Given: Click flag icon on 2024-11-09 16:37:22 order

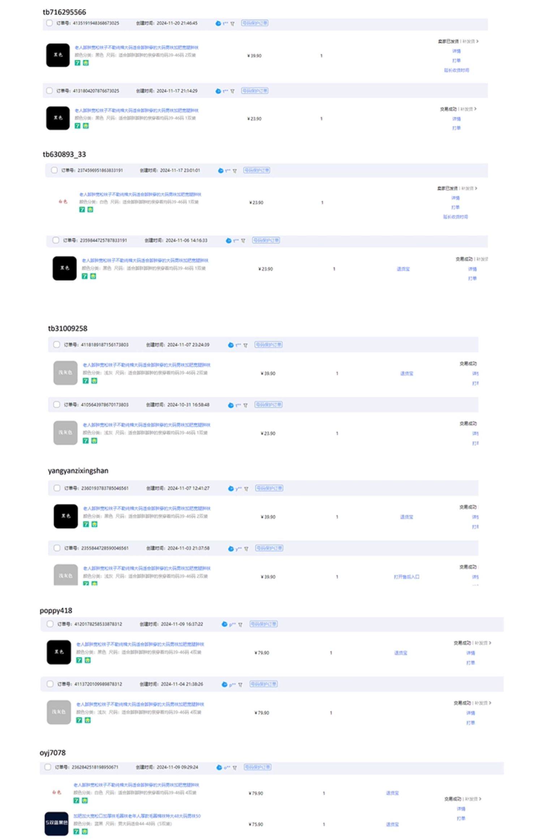Looking at the screenshot, I should point(240,625).
